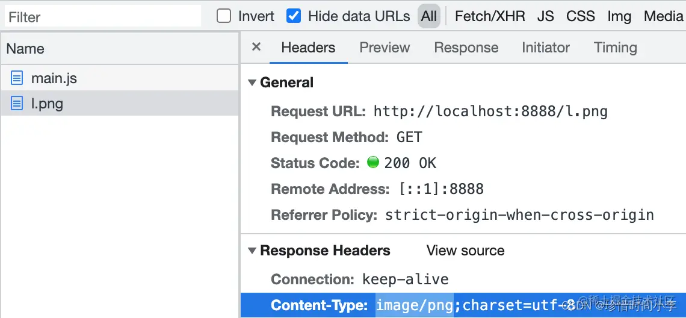Filter requests by CSS type
This screenshot has width=686, height=318.
pyautogui.click(x=580, y=16)
